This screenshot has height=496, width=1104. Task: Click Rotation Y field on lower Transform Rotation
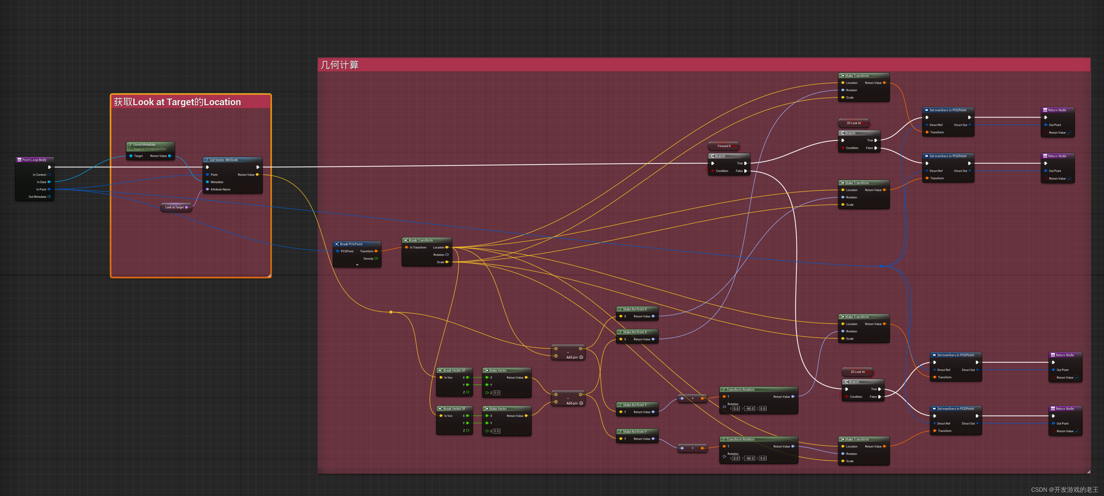[x=749, y=458]
